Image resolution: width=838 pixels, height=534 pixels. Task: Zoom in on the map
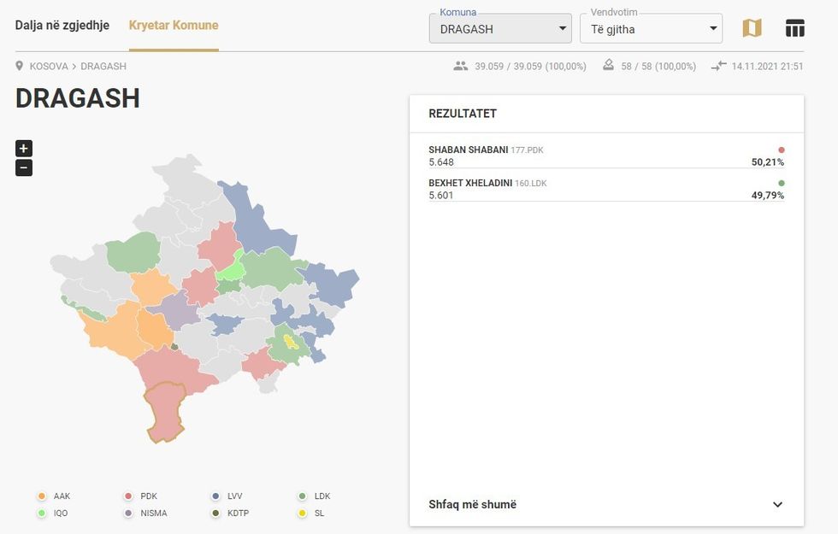point(24,148)
